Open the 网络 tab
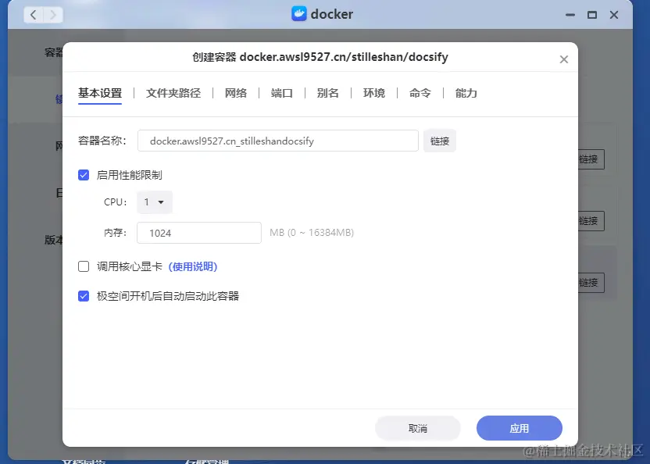 click(x=236, y=93)
